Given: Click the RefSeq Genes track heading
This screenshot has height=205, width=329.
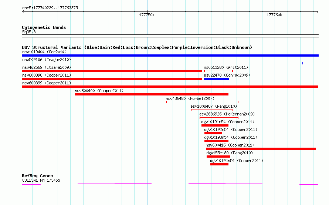Looking at the screenshot, I should 37,176.
